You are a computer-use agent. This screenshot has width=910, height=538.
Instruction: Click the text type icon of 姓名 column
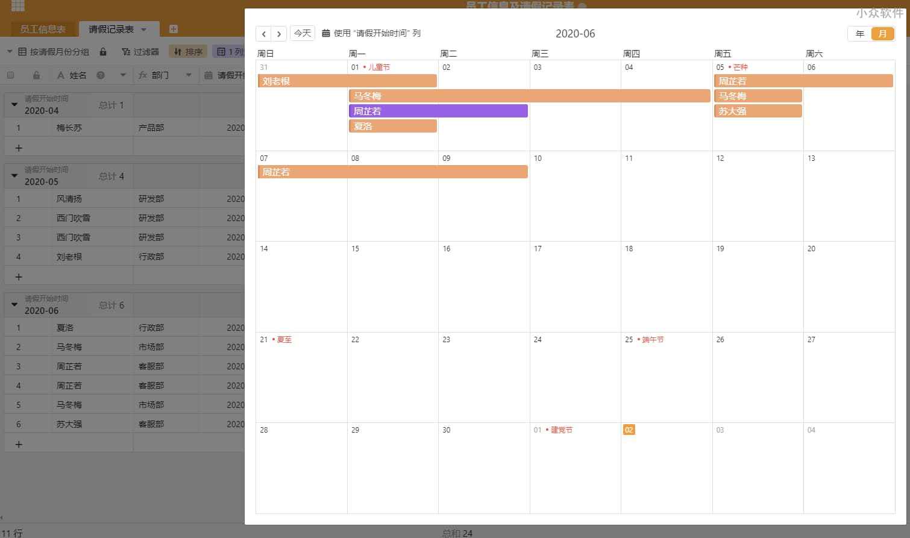click(60, 75)
